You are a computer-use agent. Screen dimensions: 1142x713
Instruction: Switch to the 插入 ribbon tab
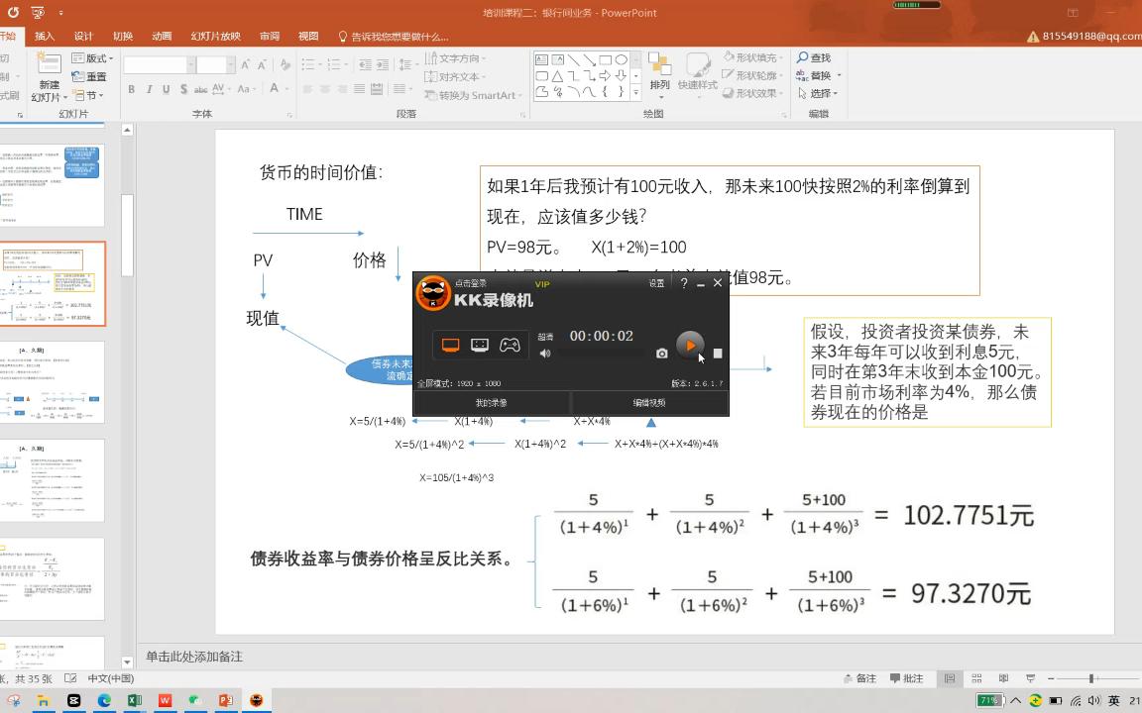45,36
